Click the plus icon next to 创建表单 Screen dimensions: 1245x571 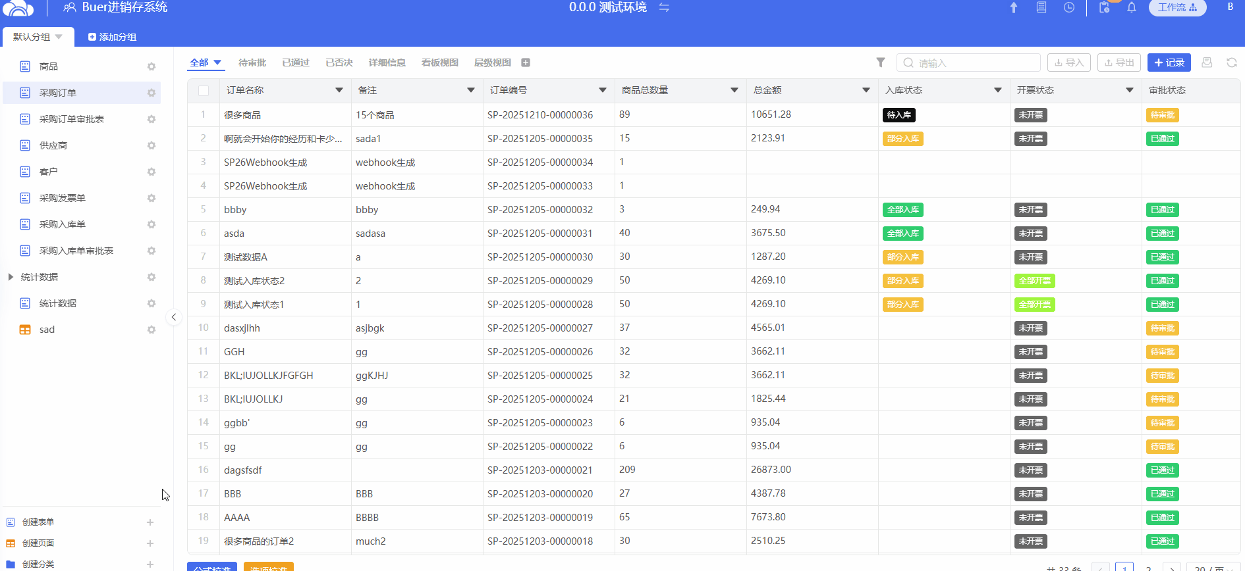[x=150, y=522]
